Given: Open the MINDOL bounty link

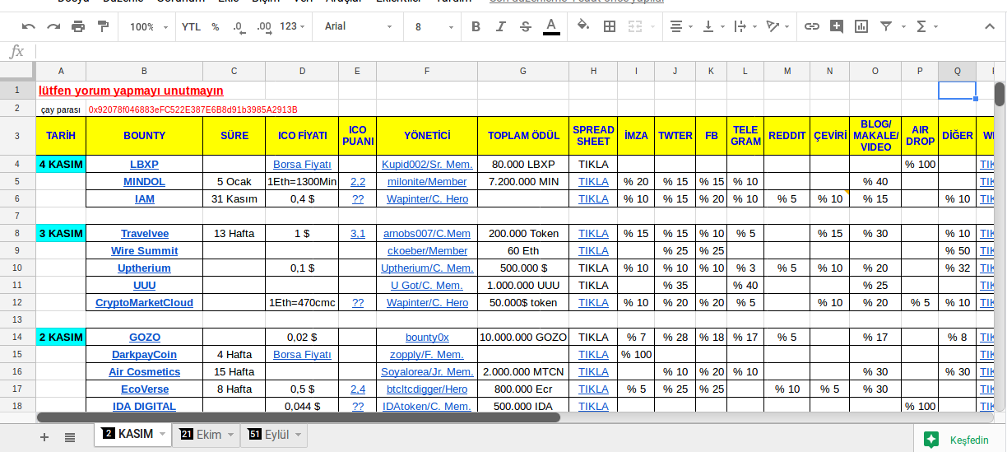Looking at the screenshot, I should click(144, 181).
